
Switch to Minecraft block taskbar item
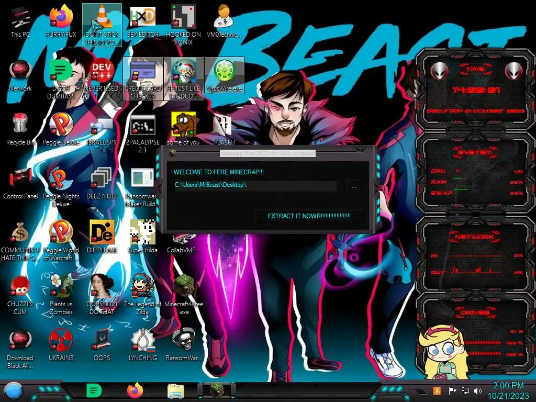pyautogui.click(x=217, y=390)
